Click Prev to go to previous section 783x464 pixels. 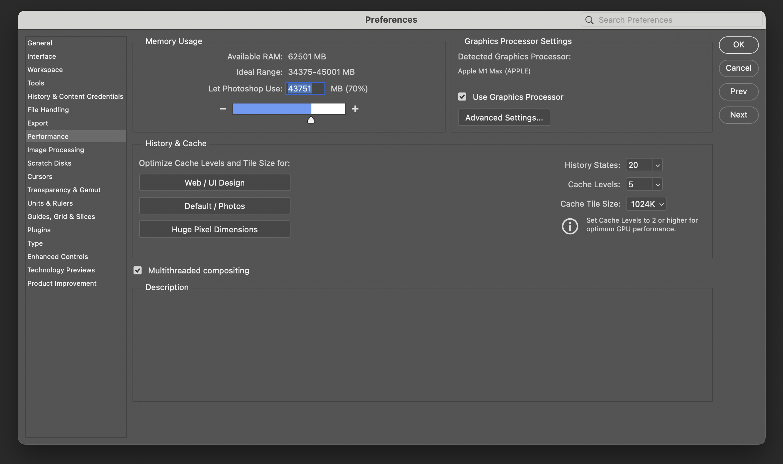[739, 91]
